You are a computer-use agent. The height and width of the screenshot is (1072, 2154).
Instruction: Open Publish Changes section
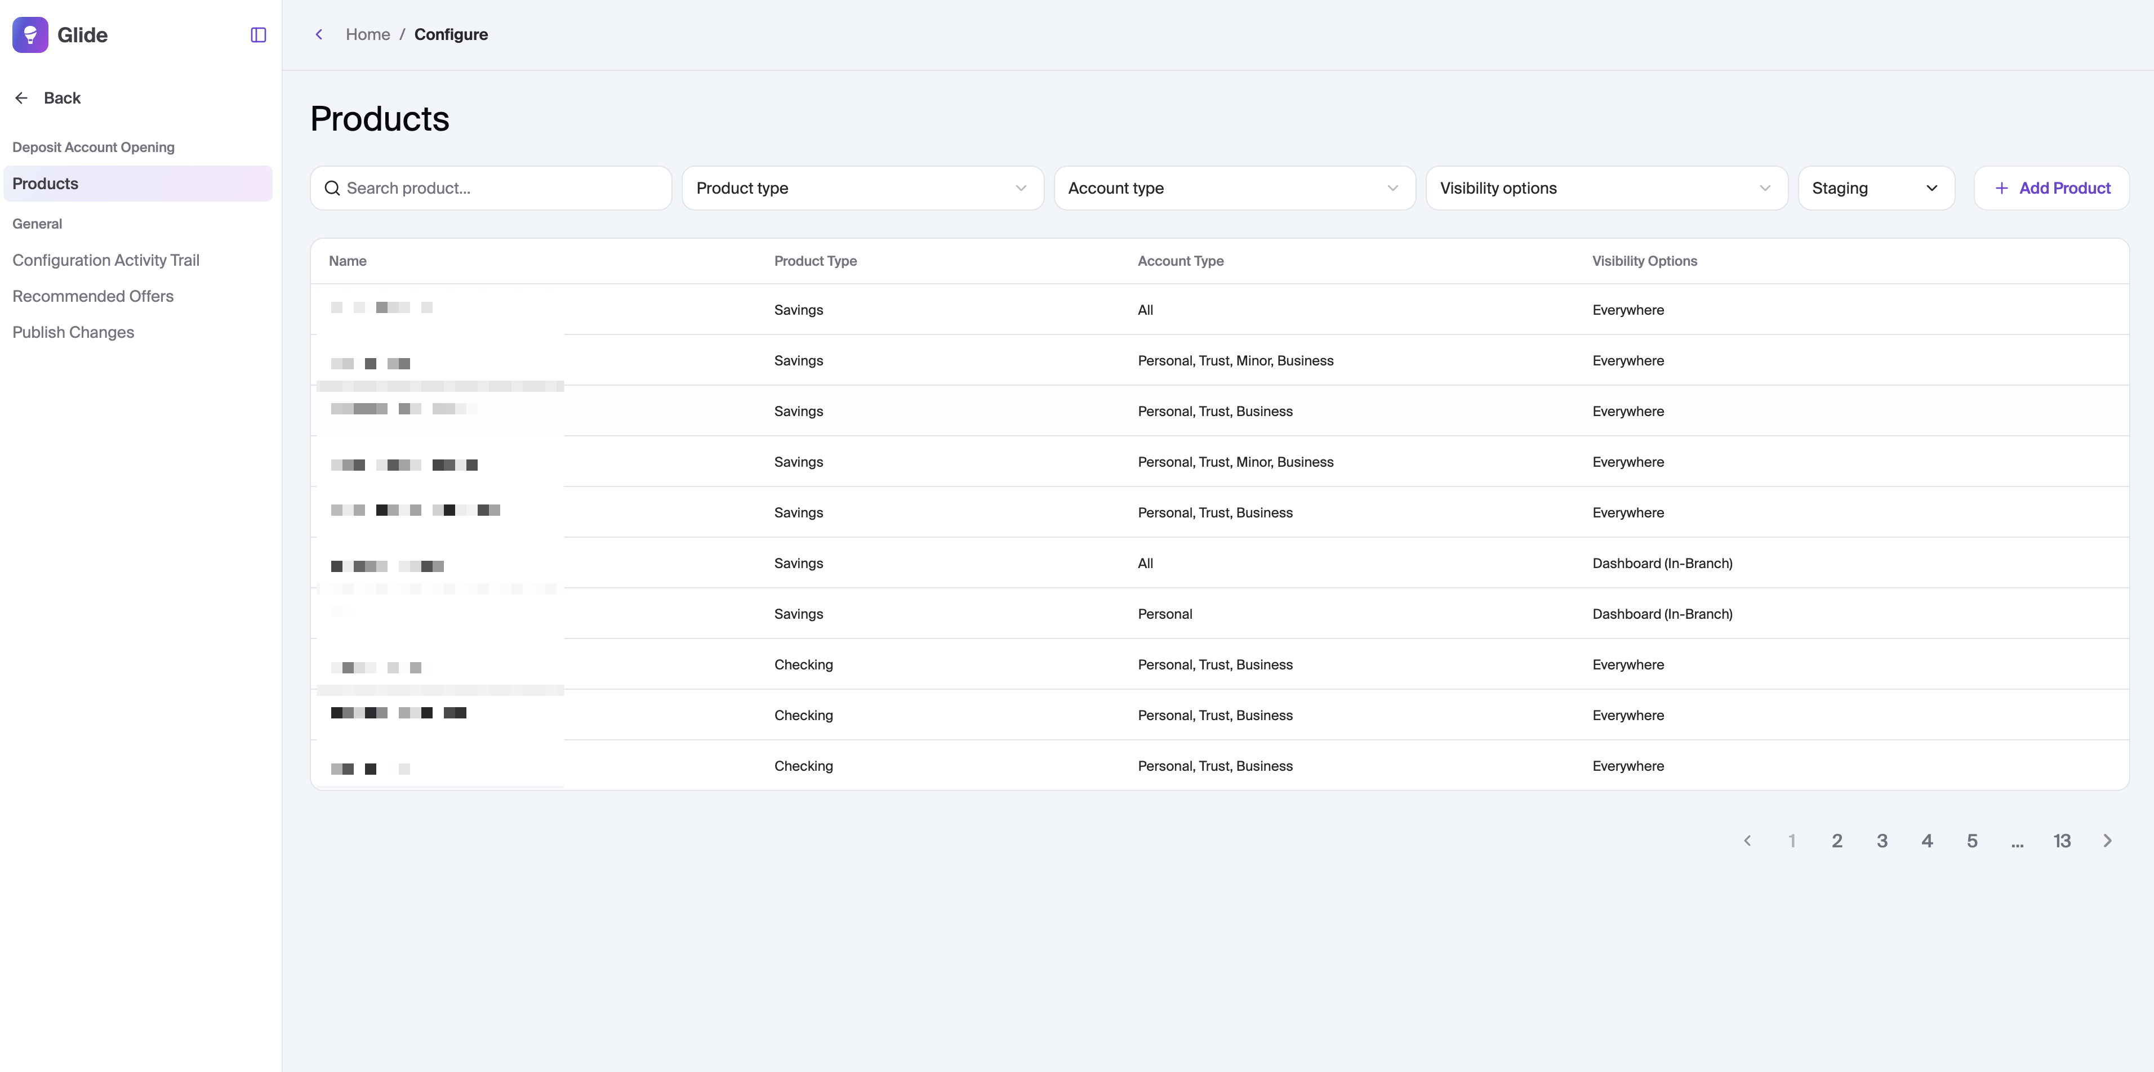74,332
